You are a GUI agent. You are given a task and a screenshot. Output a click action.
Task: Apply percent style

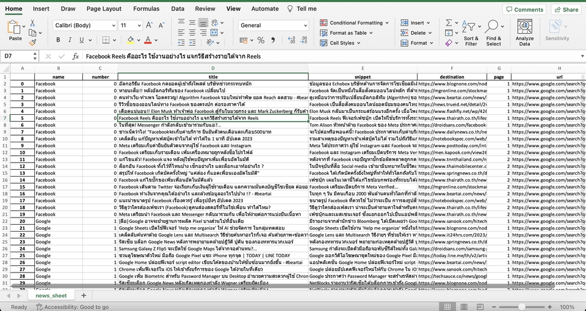[x=261, y=40]
